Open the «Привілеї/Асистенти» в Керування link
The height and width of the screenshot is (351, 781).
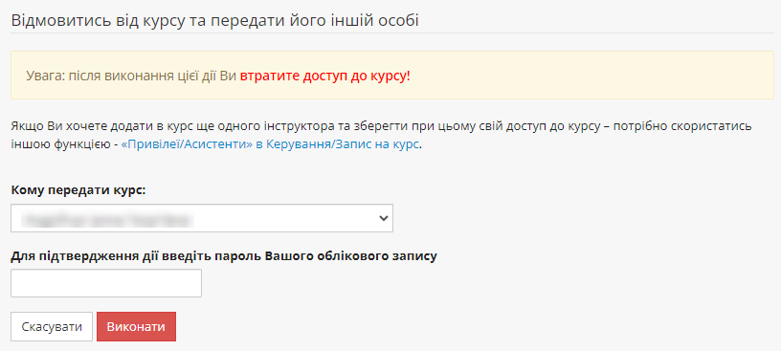270,144
